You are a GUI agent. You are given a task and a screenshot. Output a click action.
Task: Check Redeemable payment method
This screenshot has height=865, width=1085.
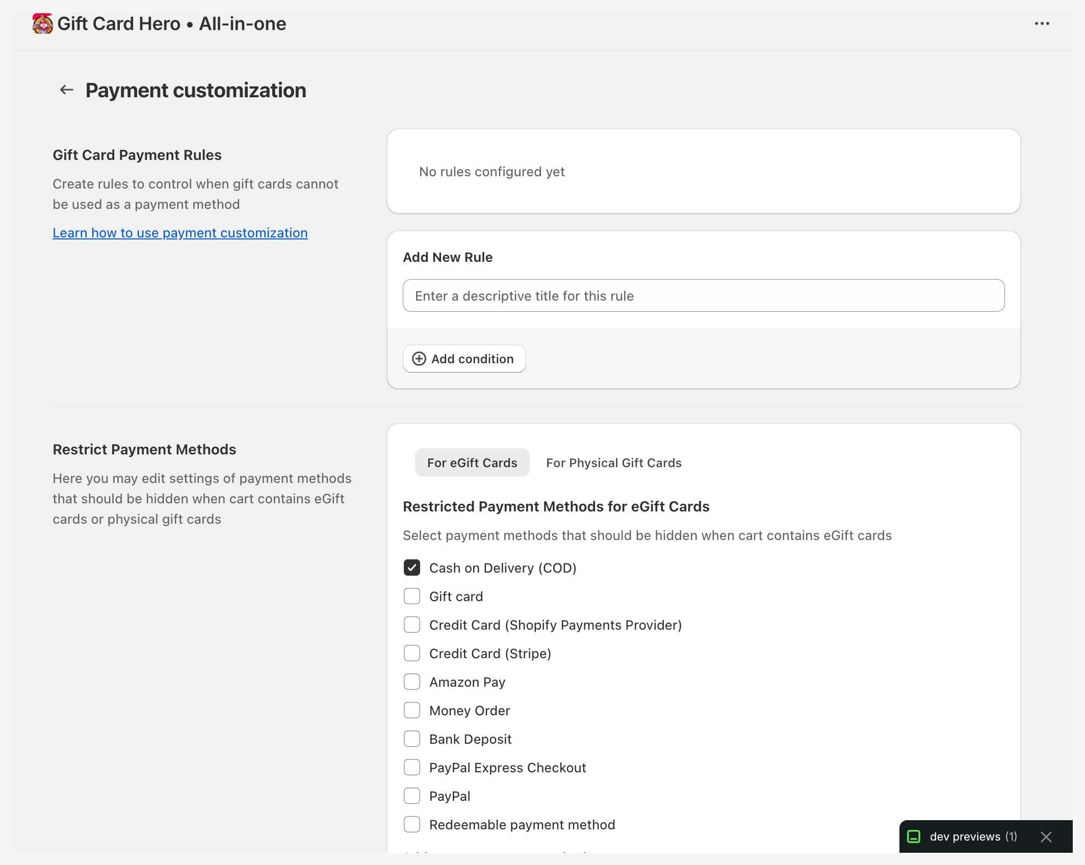click(411, 824)
